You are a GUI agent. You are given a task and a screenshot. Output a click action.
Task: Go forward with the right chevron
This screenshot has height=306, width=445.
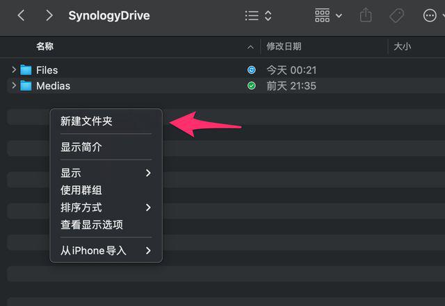tap(49, 15)
